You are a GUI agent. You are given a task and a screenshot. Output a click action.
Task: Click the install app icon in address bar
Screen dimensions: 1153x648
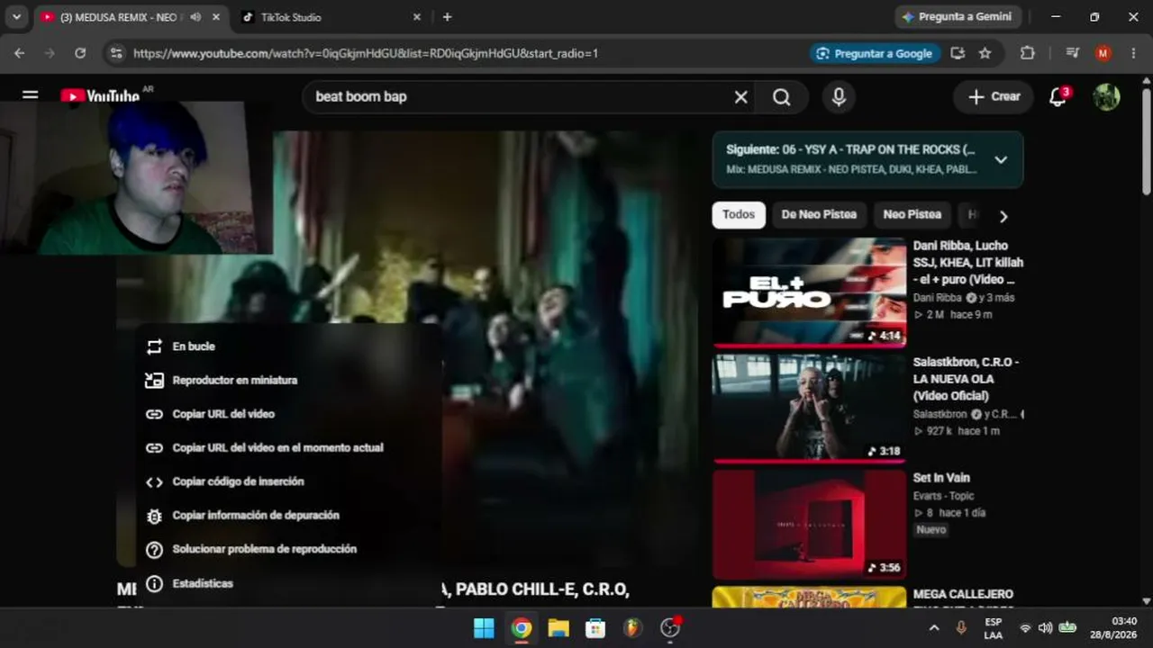tap(957, 53)
